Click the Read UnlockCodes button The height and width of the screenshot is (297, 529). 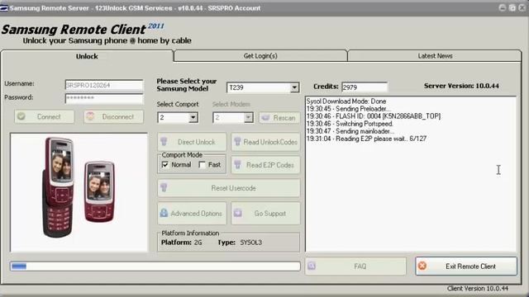(x=265, y=142)
